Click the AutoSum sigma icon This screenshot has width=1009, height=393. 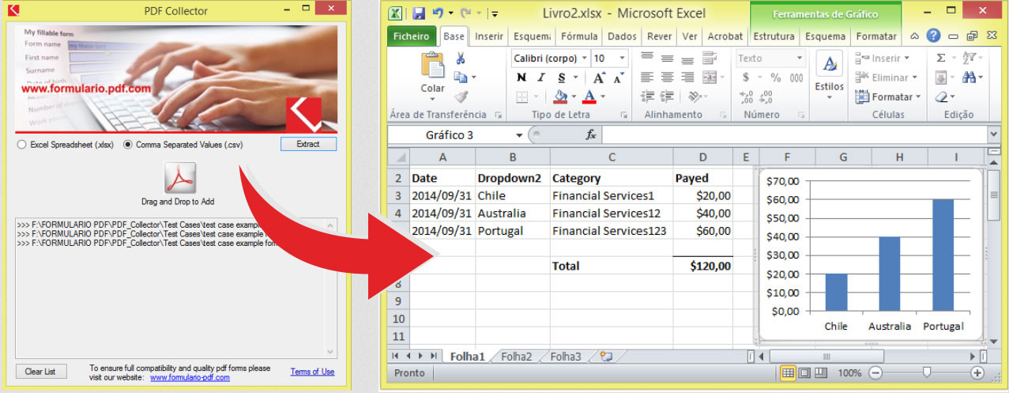(x=940, y=58)
